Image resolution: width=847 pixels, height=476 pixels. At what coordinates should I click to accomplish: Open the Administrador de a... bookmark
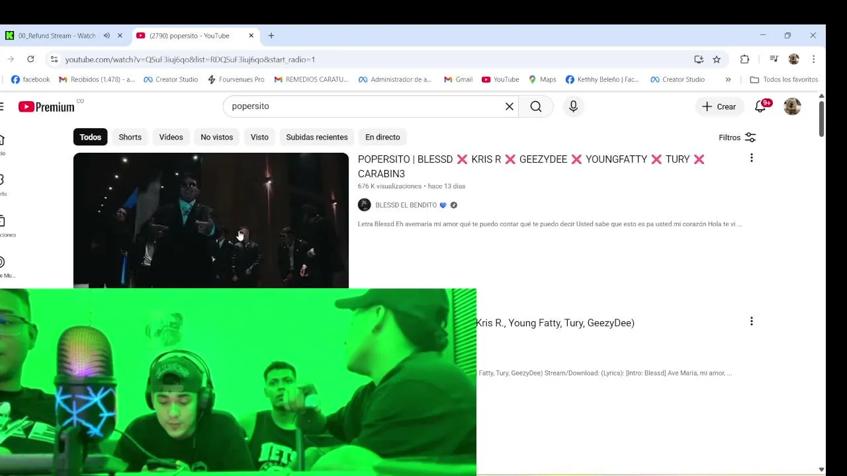[x=395, y=79]
